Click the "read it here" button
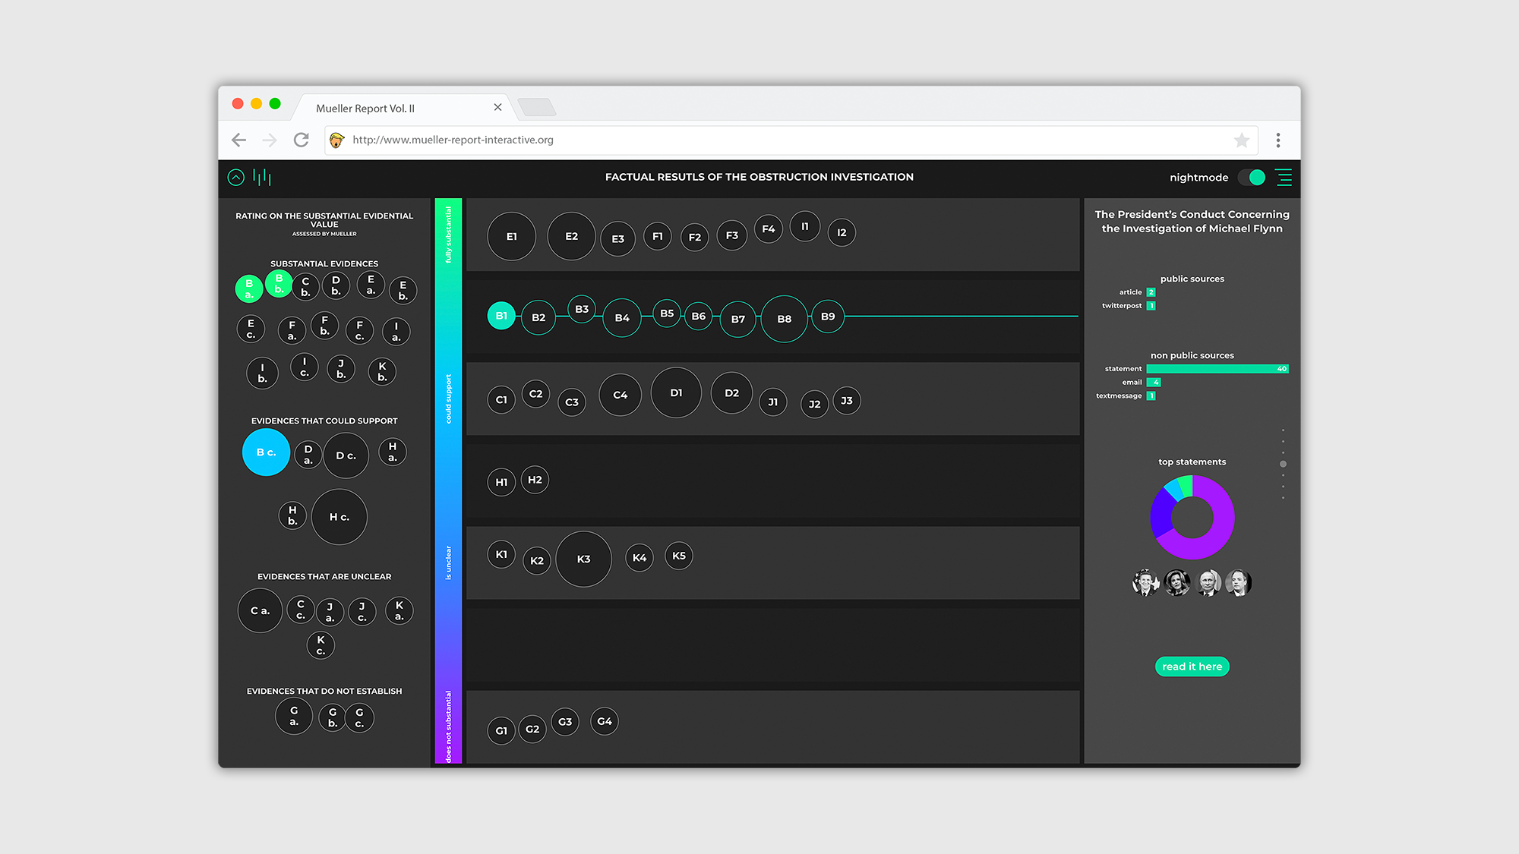Image resolution: width=1519 pixels, height=854 pixels. tap(1192, 666)
